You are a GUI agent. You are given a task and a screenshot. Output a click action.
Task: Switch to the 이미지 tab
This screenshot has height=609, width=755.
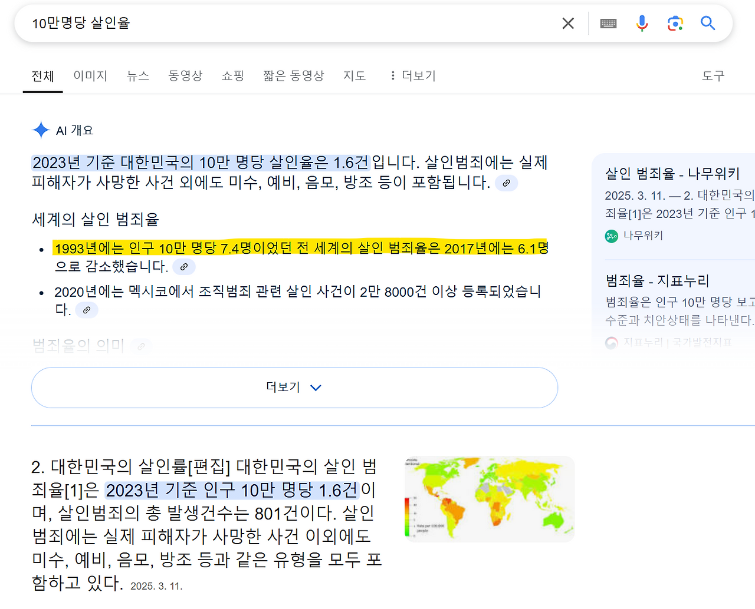(90, 75)
